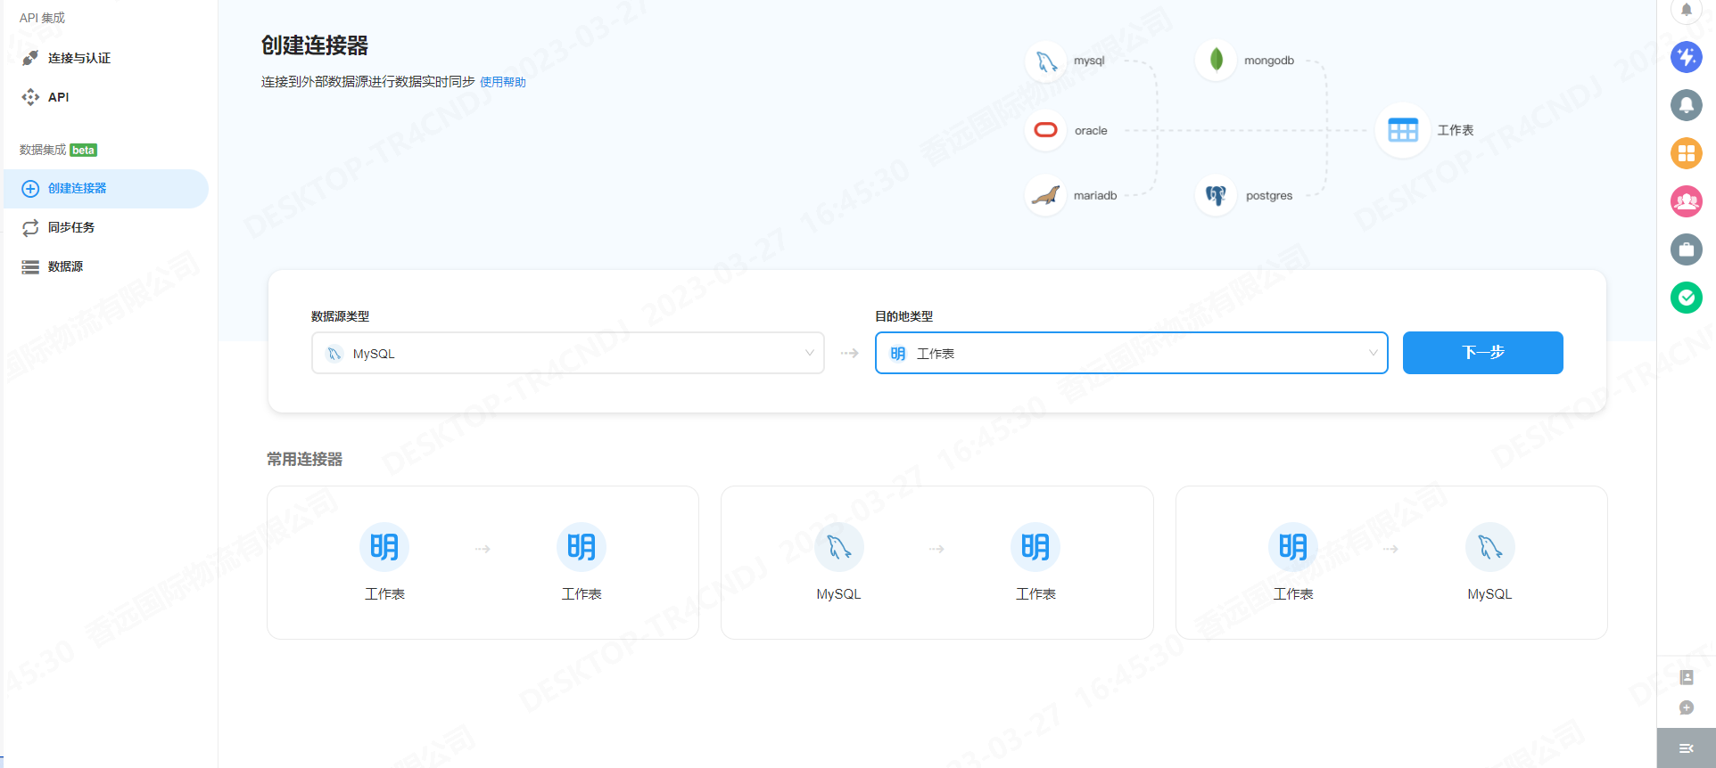This screenshot has width=1716, height=768.
Task: Open the gray briefcase icon
Action: [1686, 249]
